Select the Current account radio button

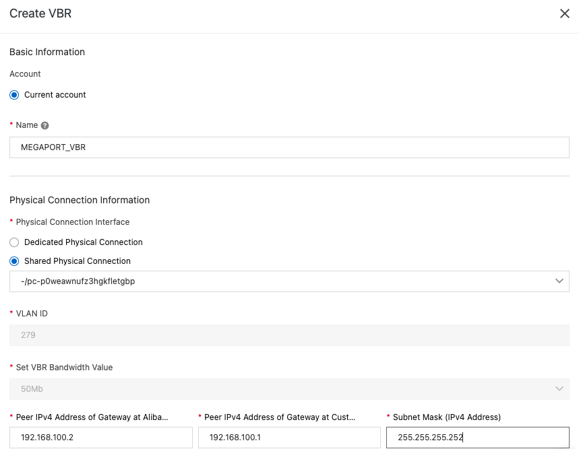pyautogui.click(x=14, y=95)
